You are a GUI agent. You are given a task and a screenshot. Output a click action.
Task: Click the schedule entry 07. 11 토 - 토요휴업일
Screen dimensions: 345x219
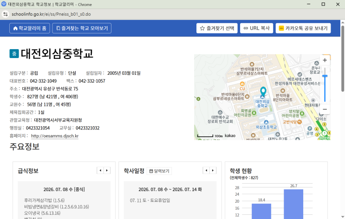(150, 200)
